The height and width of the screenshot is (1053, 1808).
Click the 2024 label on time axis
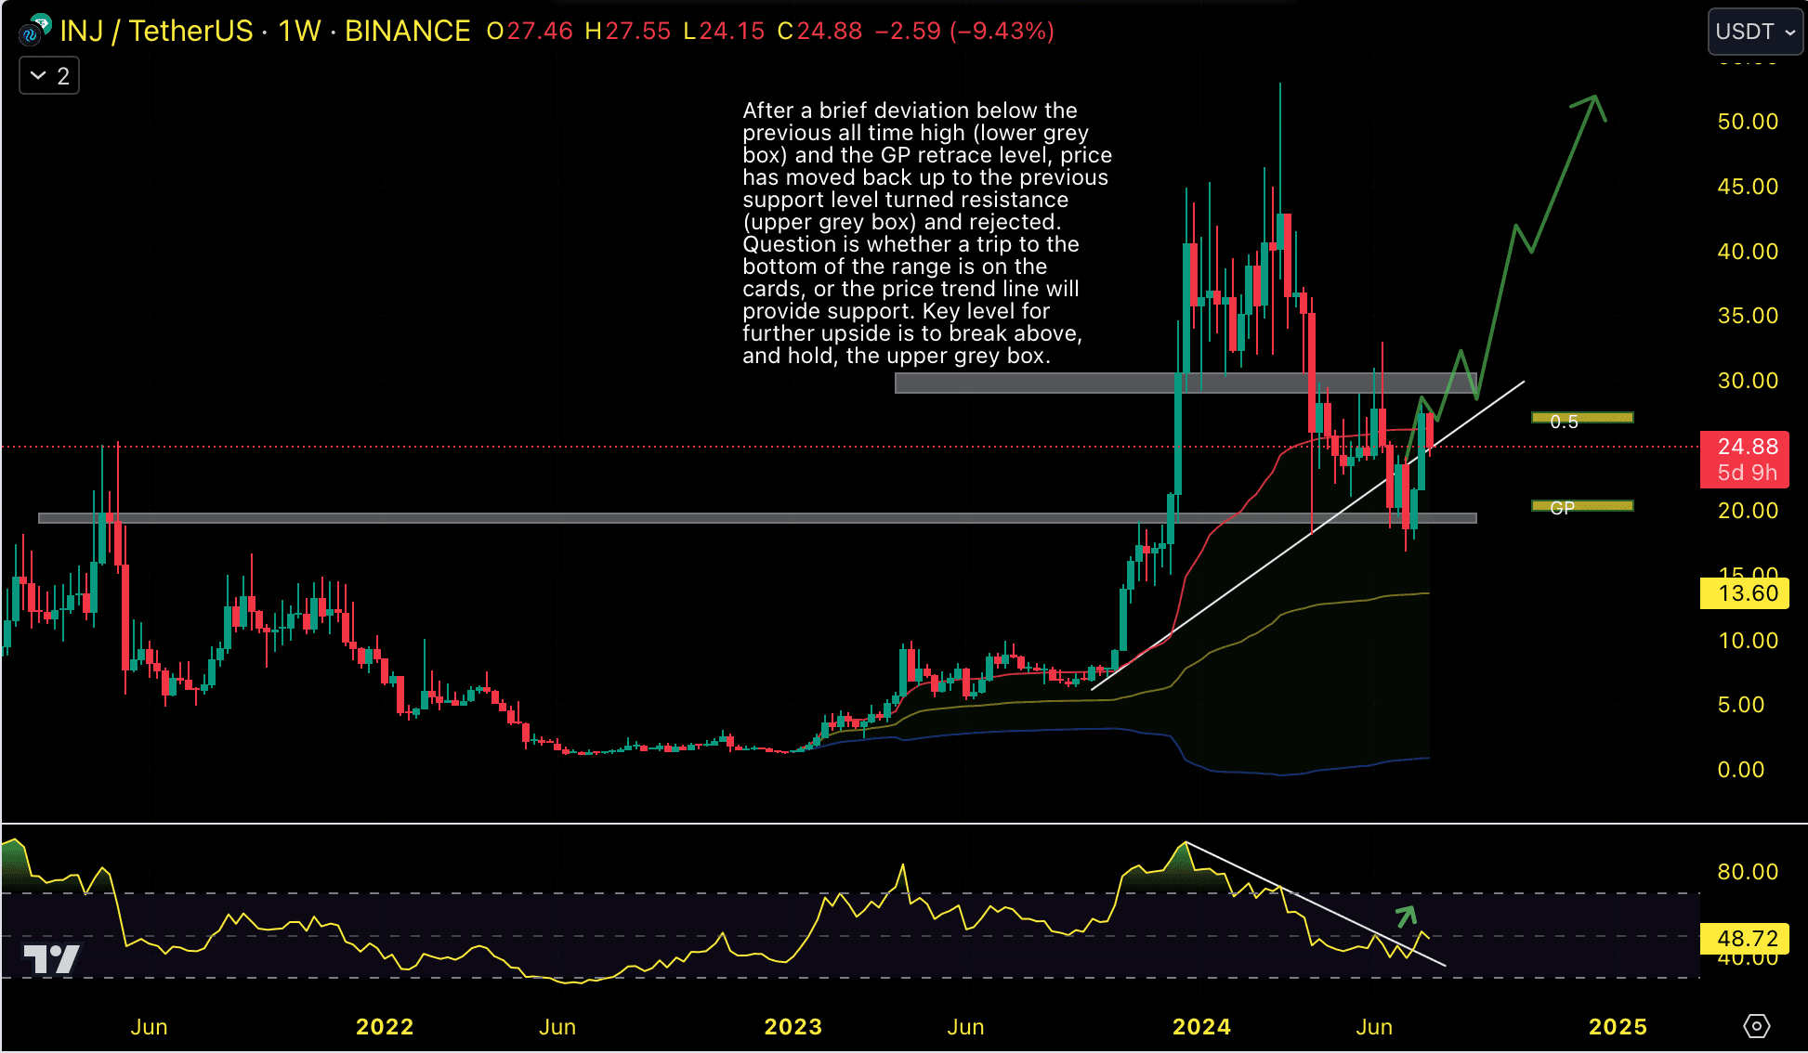(1201, 1026)
